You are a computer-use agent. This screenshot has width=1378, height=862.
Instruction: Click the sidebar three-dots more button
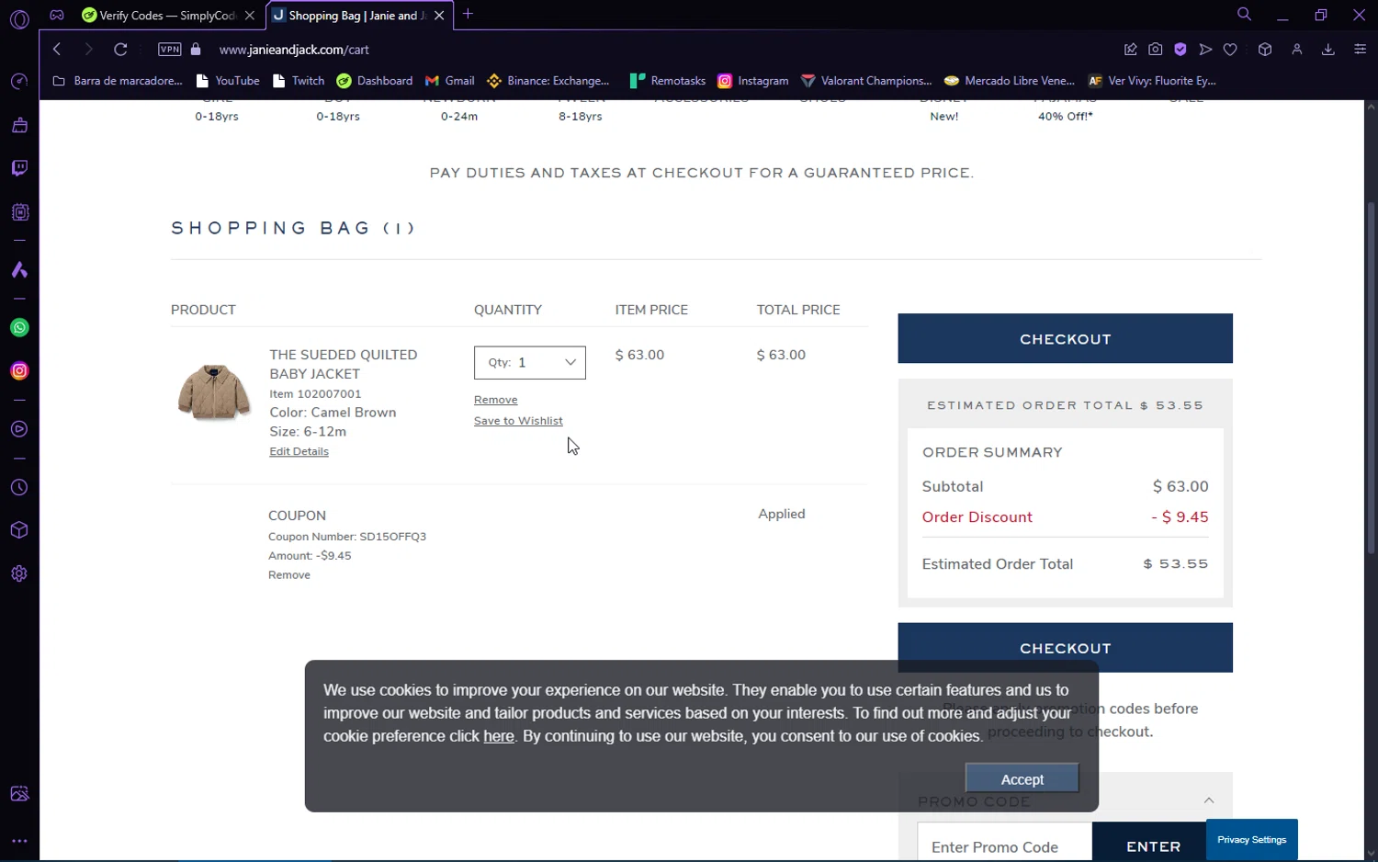point(19,841)
